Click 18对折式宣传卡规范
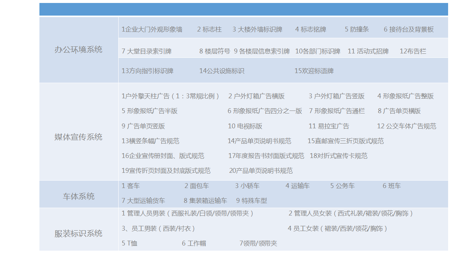The image size is (476, 267). (339, 156)
